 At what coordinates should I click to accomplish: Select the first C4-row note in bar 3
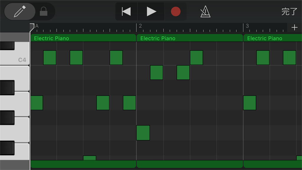click(263, 58)
